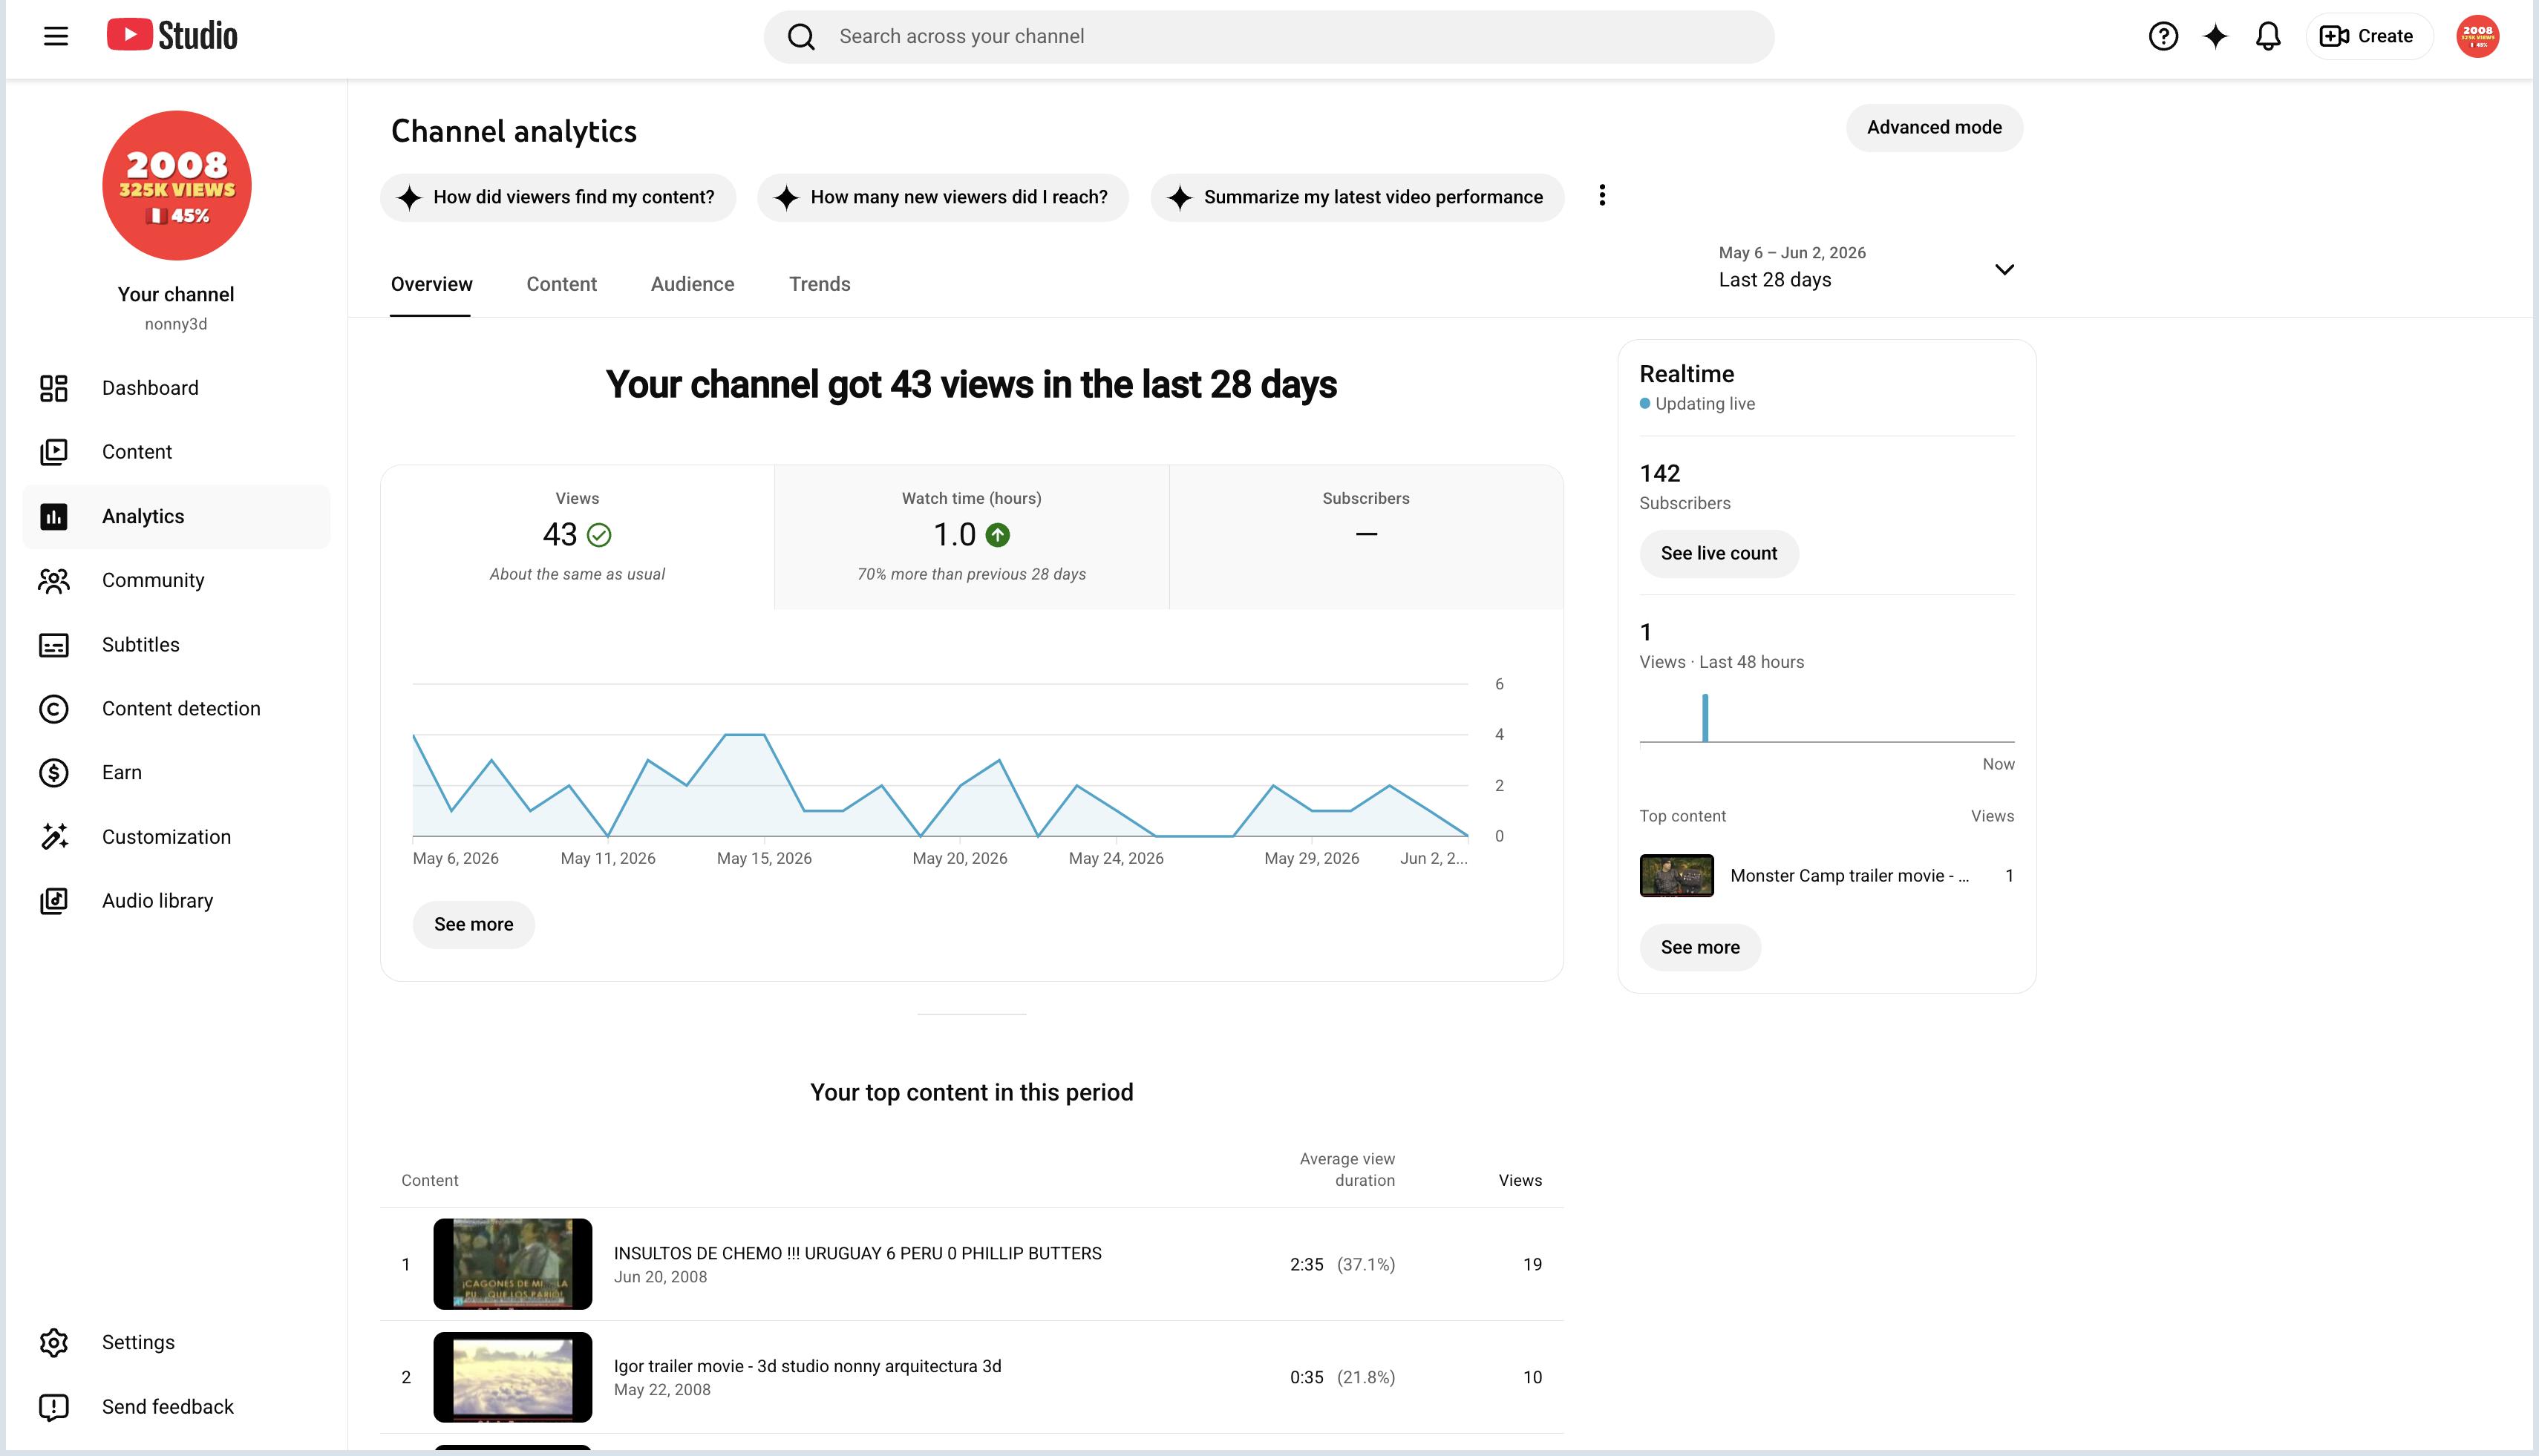Screen dimensions: 2539x1456
Task: Click the nonny3d channel name
Action: coord(176,324)
